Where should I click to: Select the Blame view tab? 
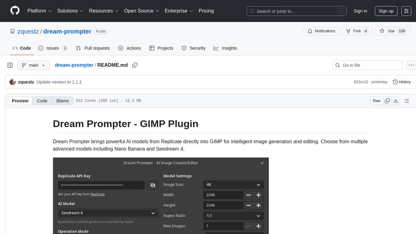[63, 101]
